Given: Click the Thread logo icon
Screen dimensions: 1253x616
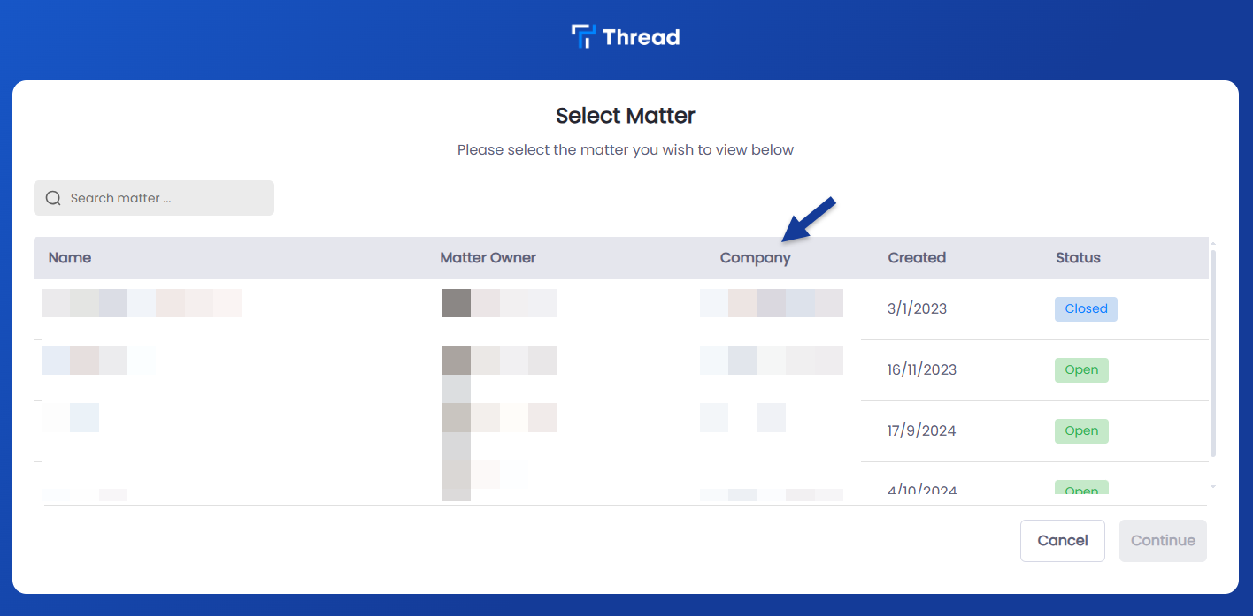Looking at the screenshot, I should [x=583, y=36].
